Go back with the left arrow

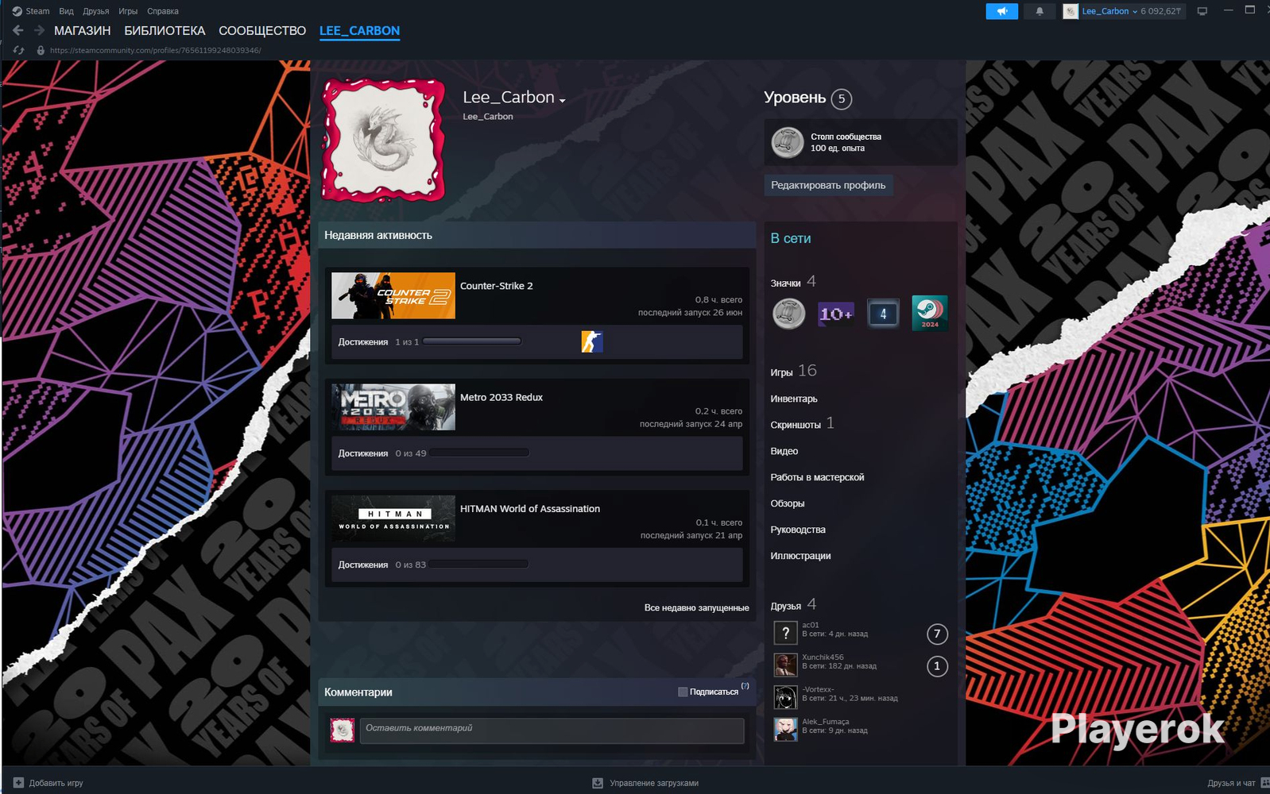tap(18, 30)
